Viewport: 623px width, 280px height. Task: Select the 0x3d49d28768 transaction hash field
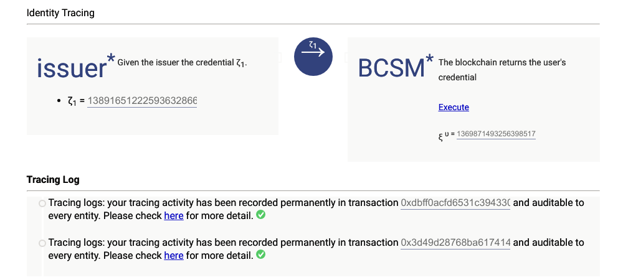[x=455, y=242]
